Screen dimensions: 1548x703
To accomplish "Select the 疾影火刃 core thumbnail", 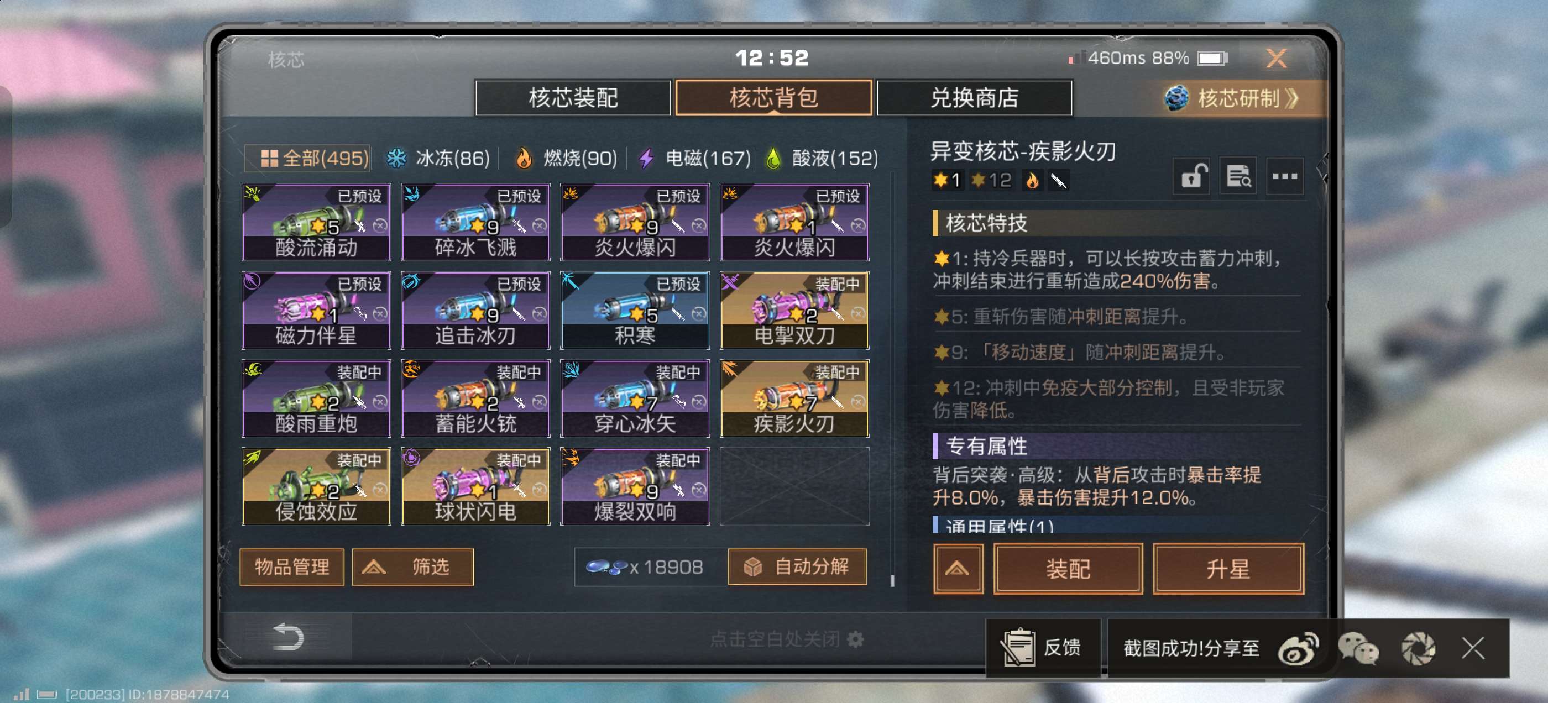I will click(794, 398).
